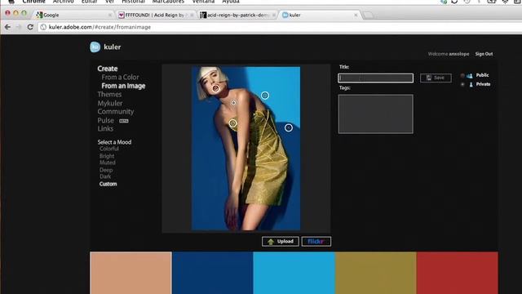Click the skin tone color swatch

130,273
